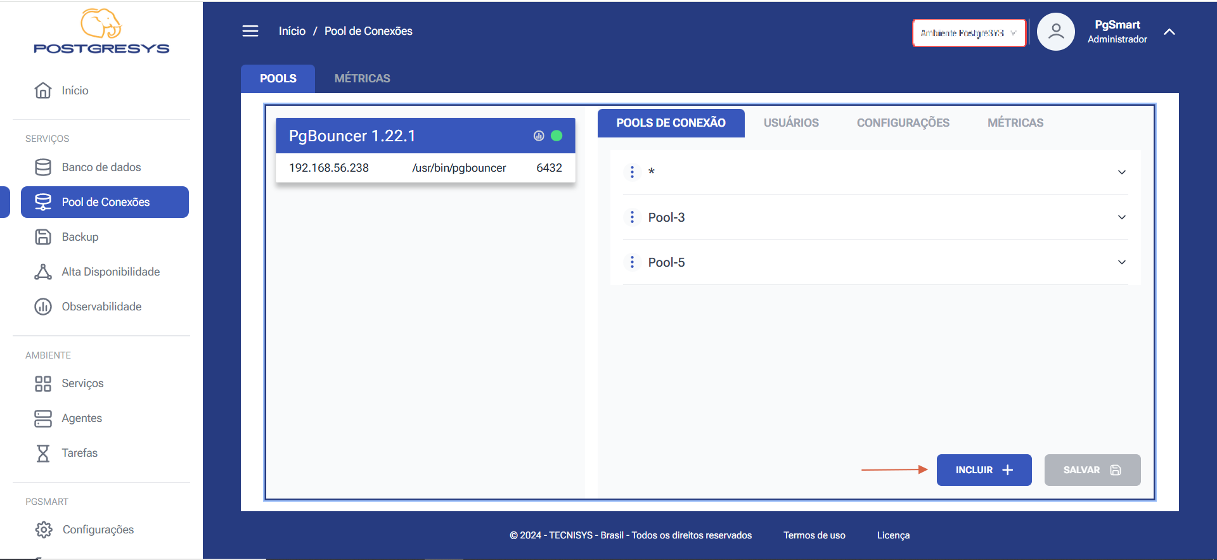Viewport: 1217px width, 560px height.
Task: Switch to the POOLS tab
Action: pos(278,79)
